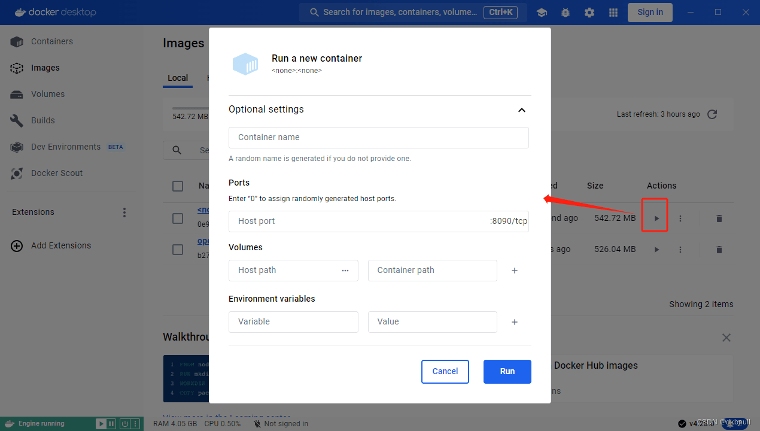Browse host path with the ellipsis button
This screenshot has height=431, width=760.
(345, 271)
